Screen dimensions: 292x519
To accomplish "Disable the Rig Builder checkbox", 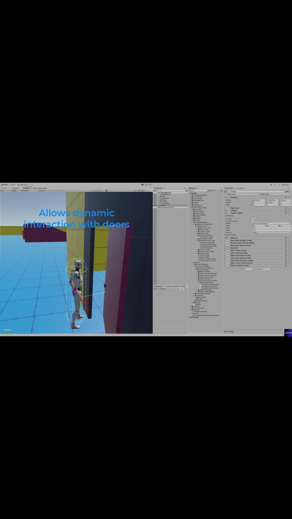I will point(229,248).
